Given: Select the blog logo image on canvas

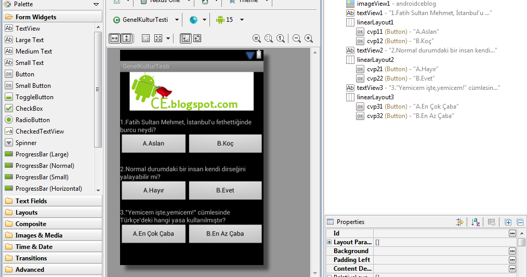Looking at the screenshot, I should (x=192, y=91).
